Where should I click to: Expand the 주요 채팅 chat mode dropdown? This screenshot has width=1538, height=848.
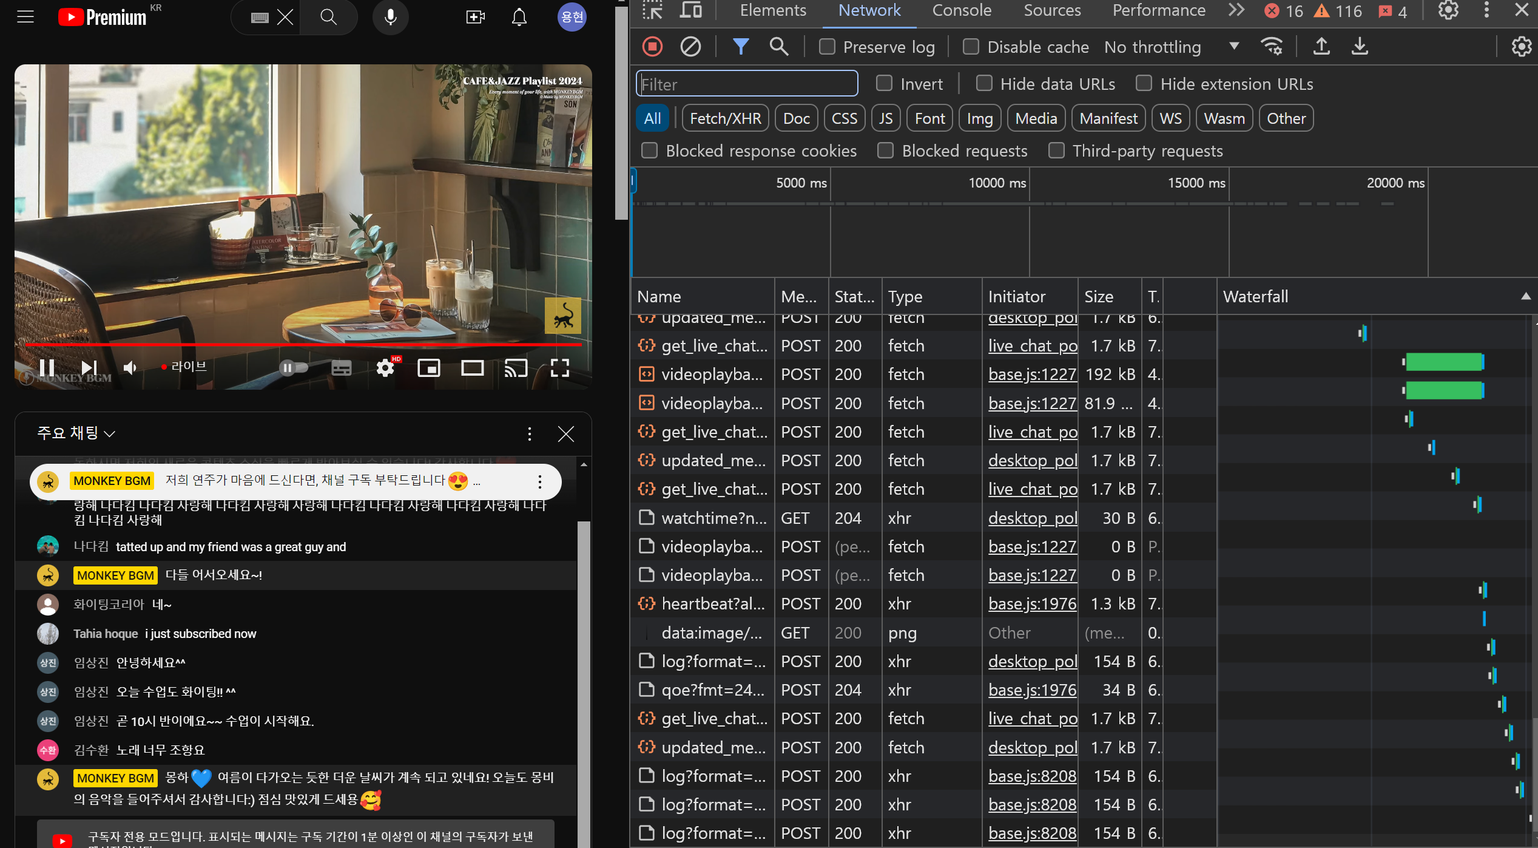pyautogui.click(x=76, y=433)
